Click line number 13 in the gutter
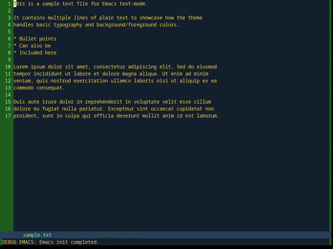 (8, 88)
